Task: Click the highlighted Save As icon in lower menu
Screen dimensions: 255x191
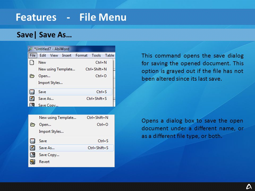Action: coord(32,148)
